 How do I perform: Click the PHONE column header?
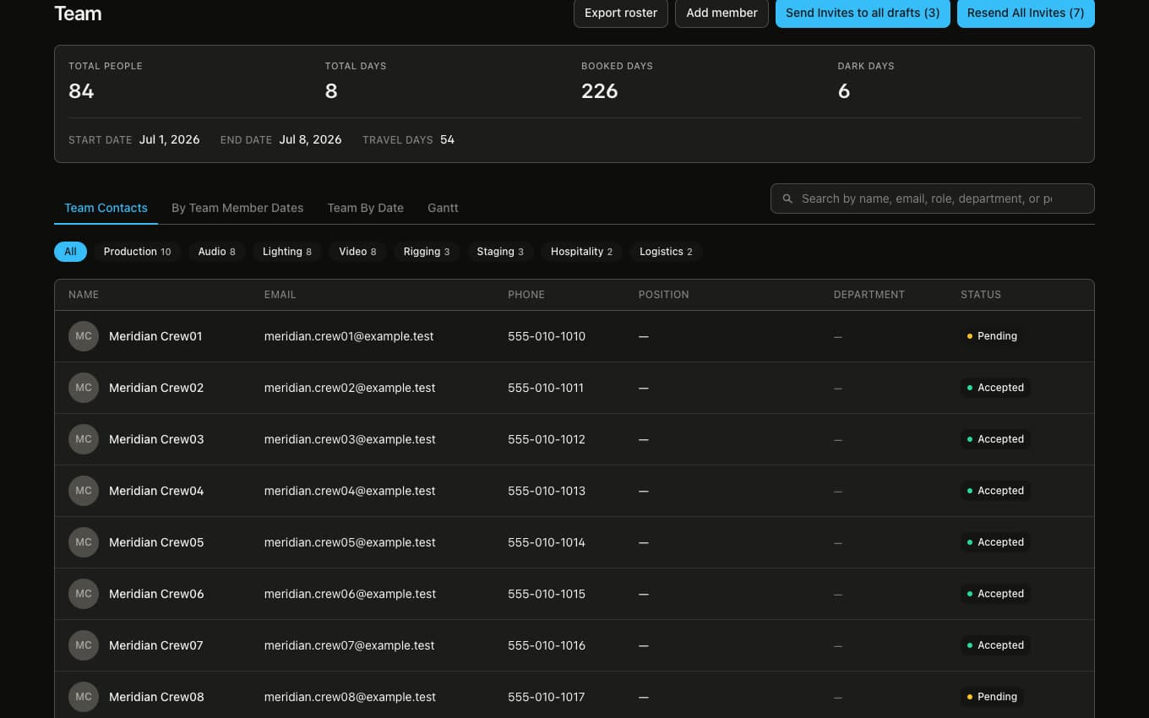[x=526, y=295]
